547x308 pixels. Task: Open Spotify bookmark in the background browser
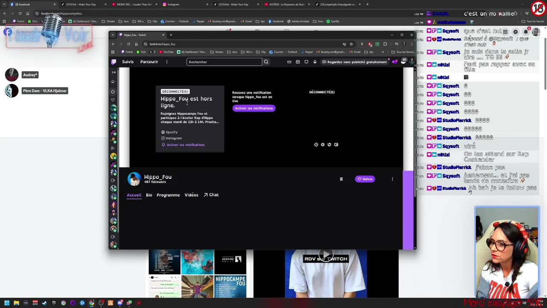(x=333, y=21)
